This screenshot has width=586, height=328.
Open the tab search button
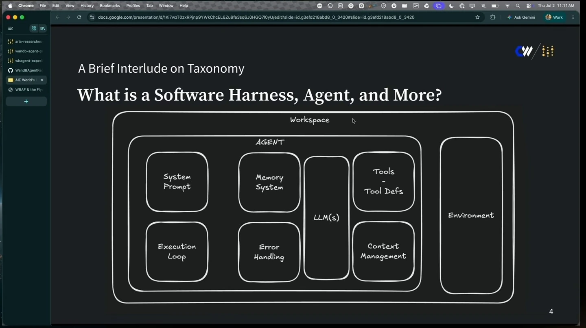43,28
